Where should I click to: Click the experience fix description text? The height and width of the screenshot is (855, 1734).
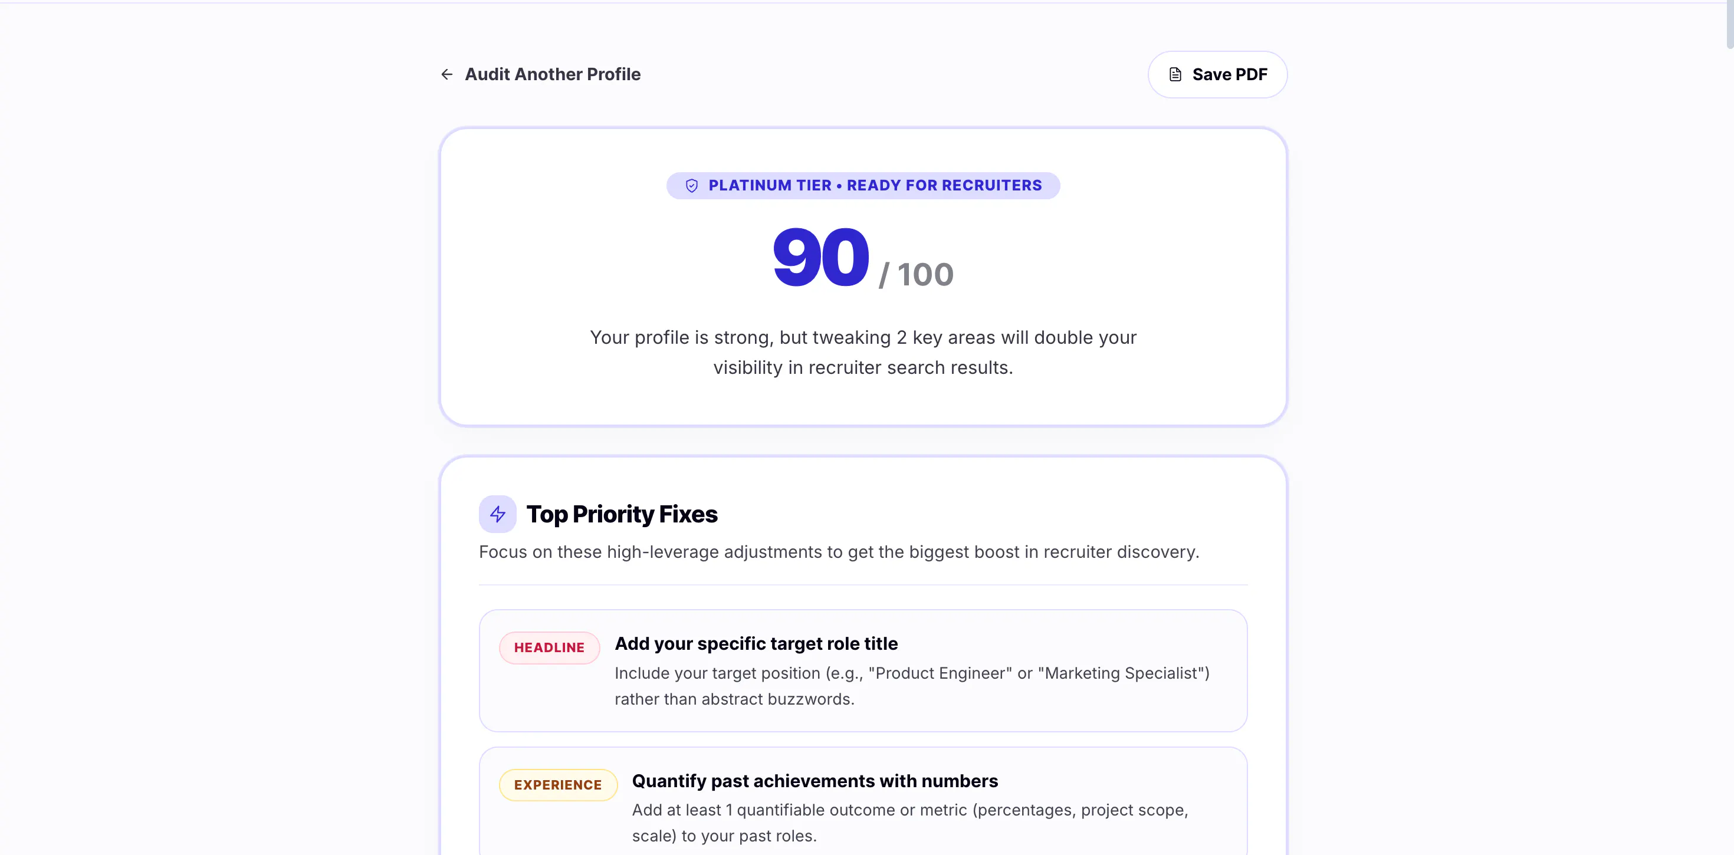coord(910,823)
